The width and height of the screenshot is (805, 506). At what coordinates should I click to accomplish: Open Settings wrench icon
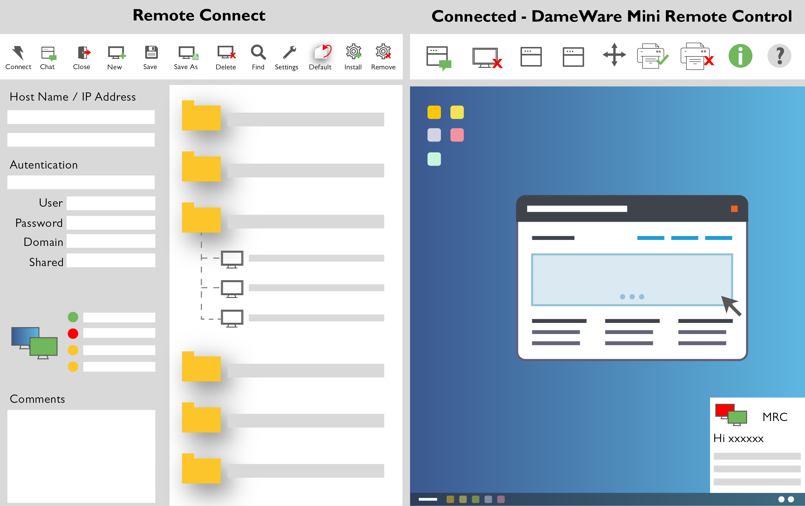[289, 52]
